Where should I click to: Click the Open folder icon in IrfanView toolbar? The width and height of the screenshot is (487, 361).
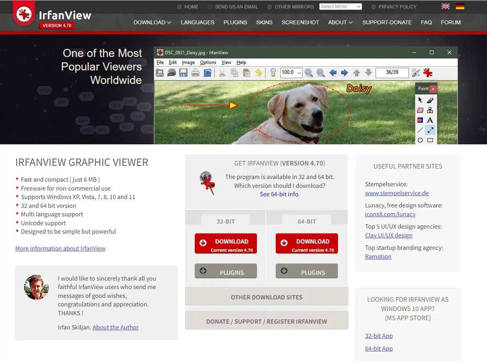click(160, 73)
